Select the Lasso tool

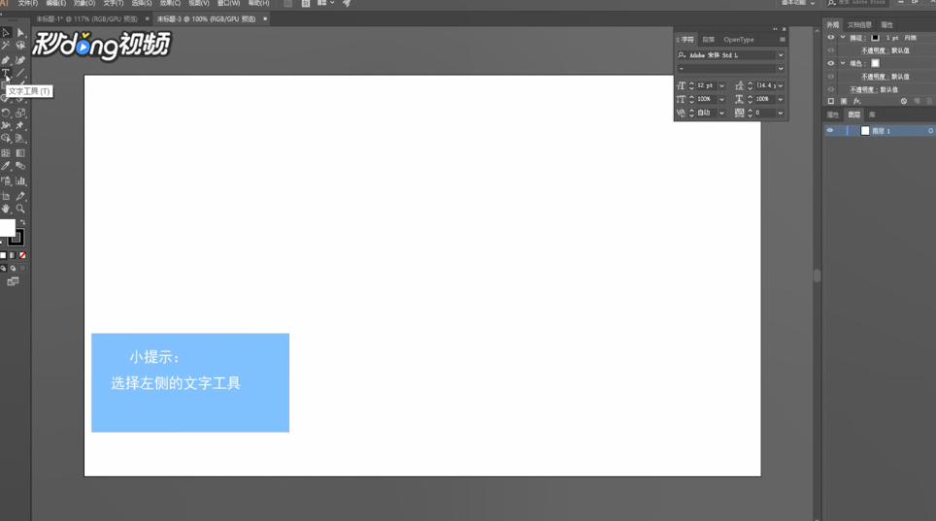click(20, 46)
